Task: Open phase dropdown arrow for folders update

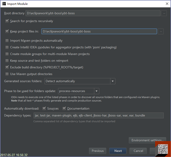Action: pos(97,91)
